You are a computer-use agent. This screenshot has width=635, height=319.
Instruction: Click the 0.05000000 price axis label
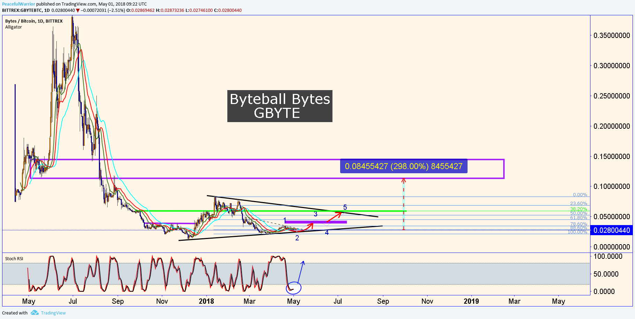pos(612,217)
